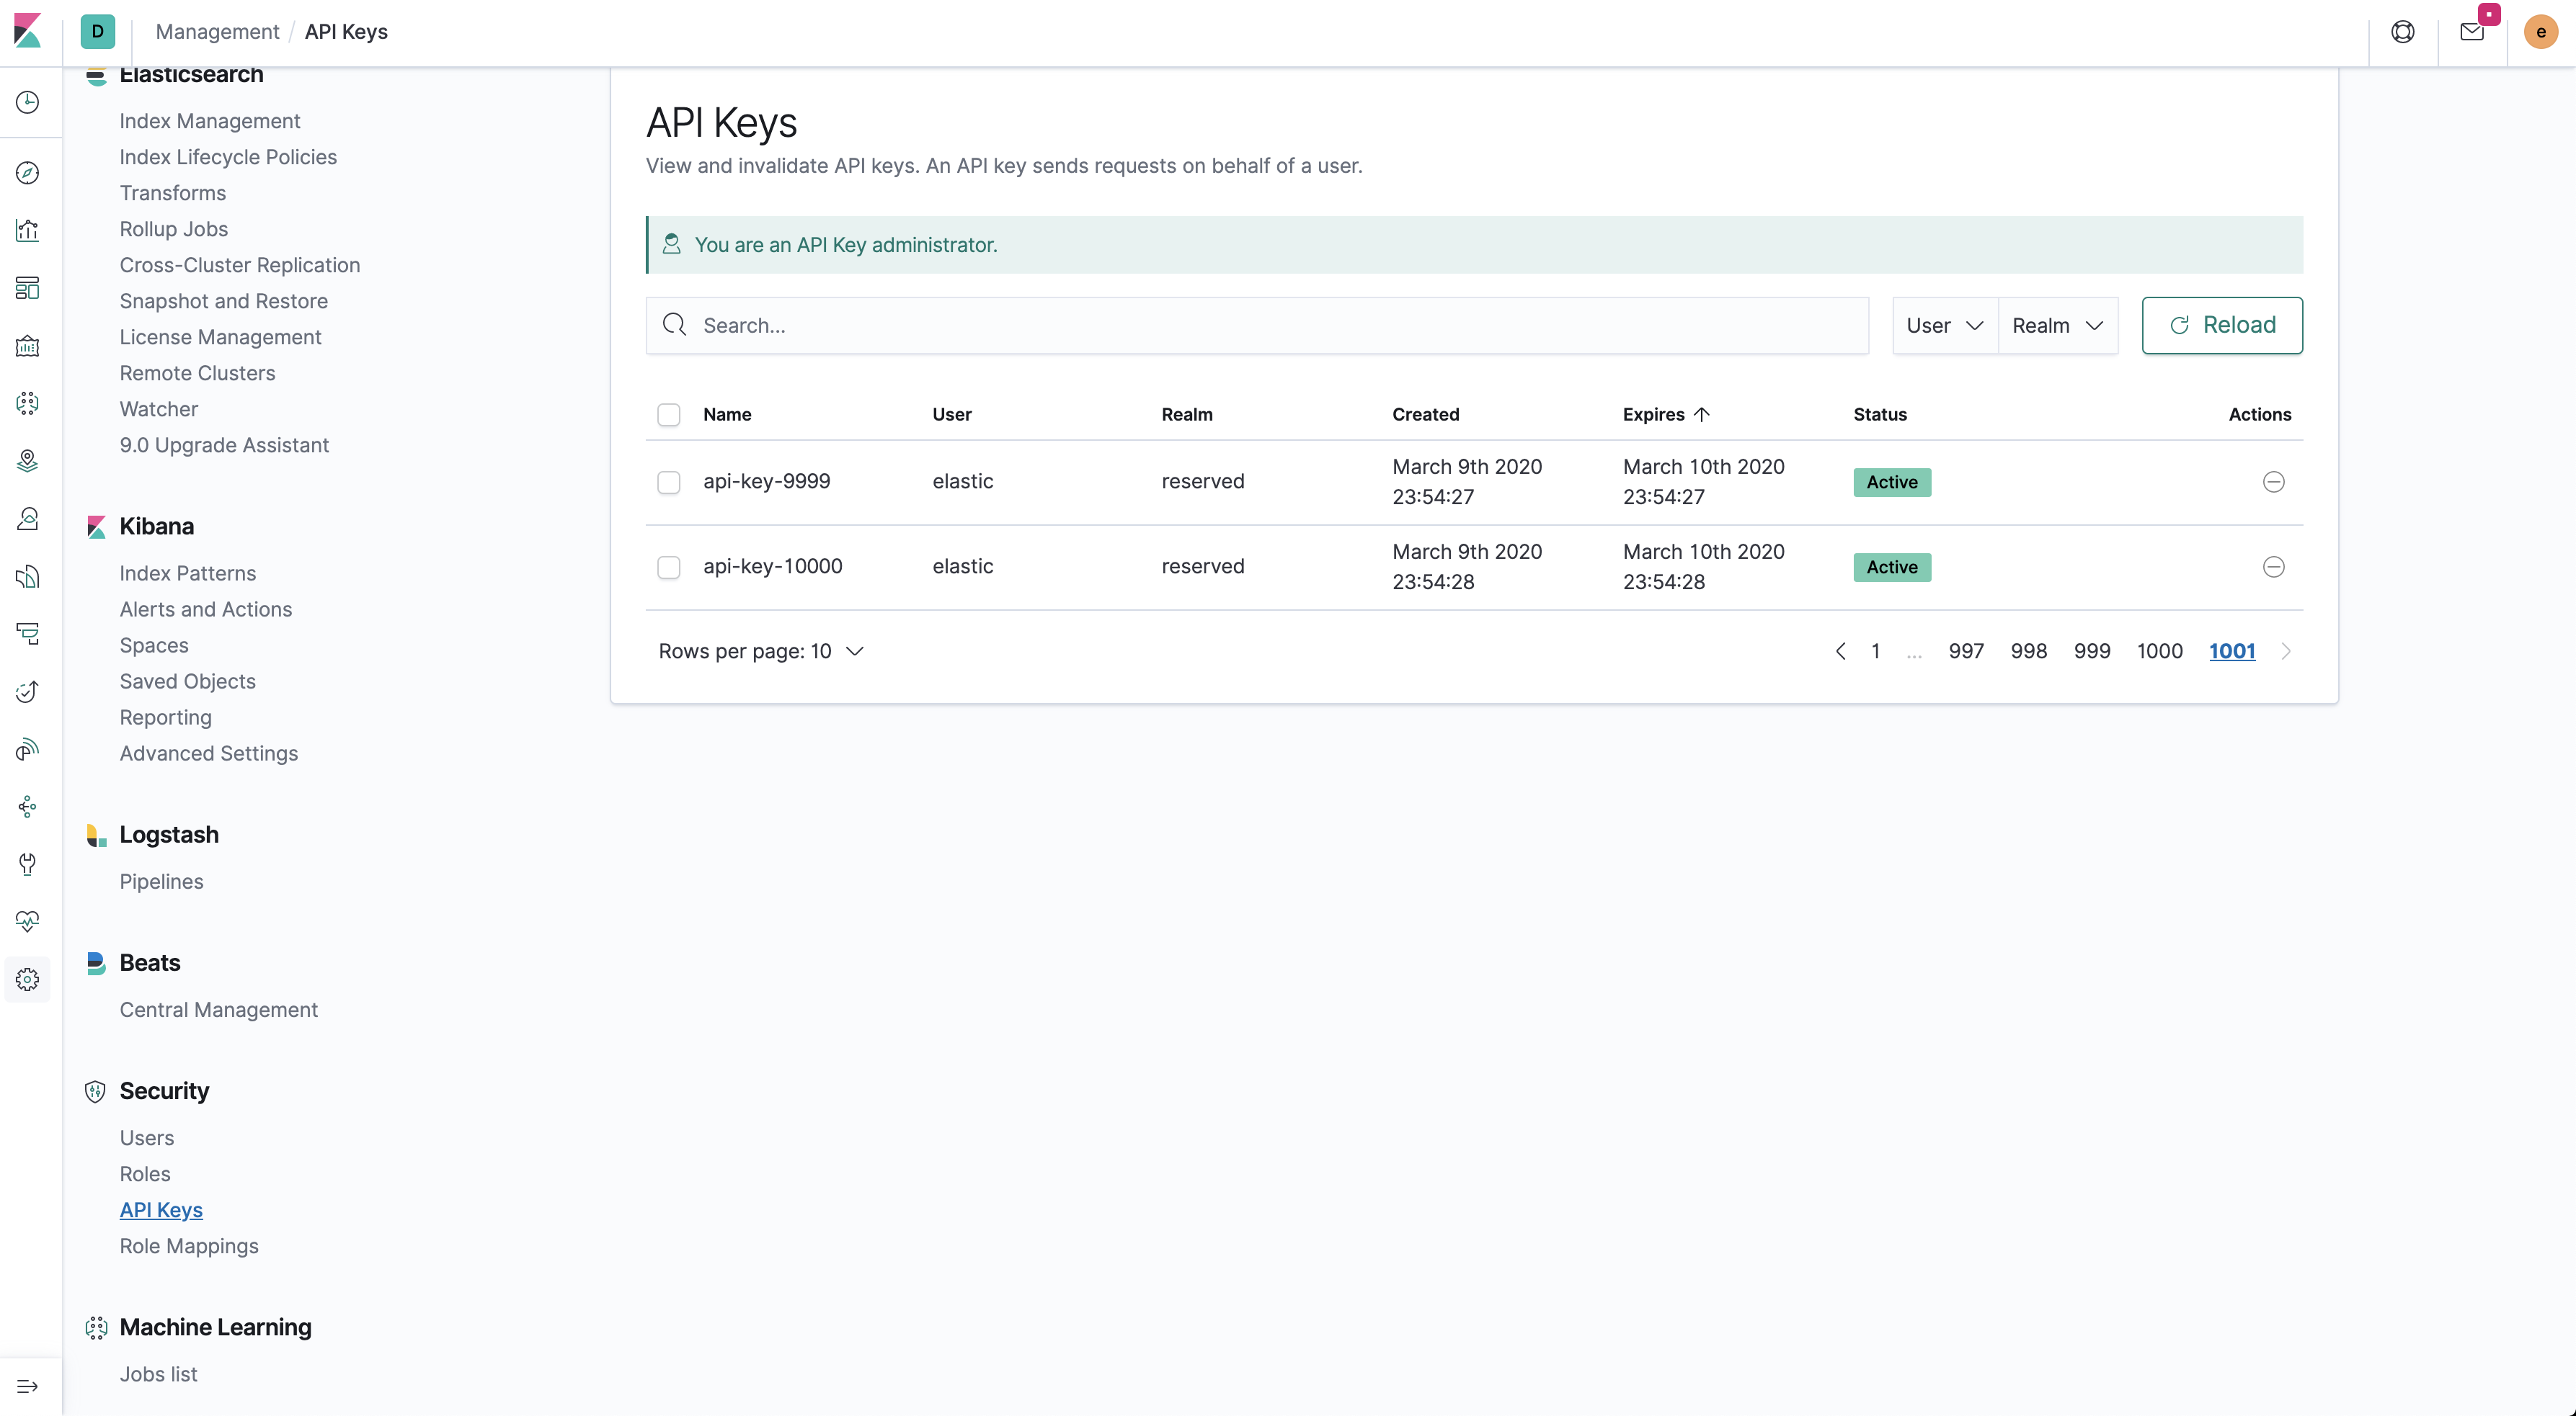Open Index Management in Elasticsearch section
2576x1416 pixels.
point(210,121)
